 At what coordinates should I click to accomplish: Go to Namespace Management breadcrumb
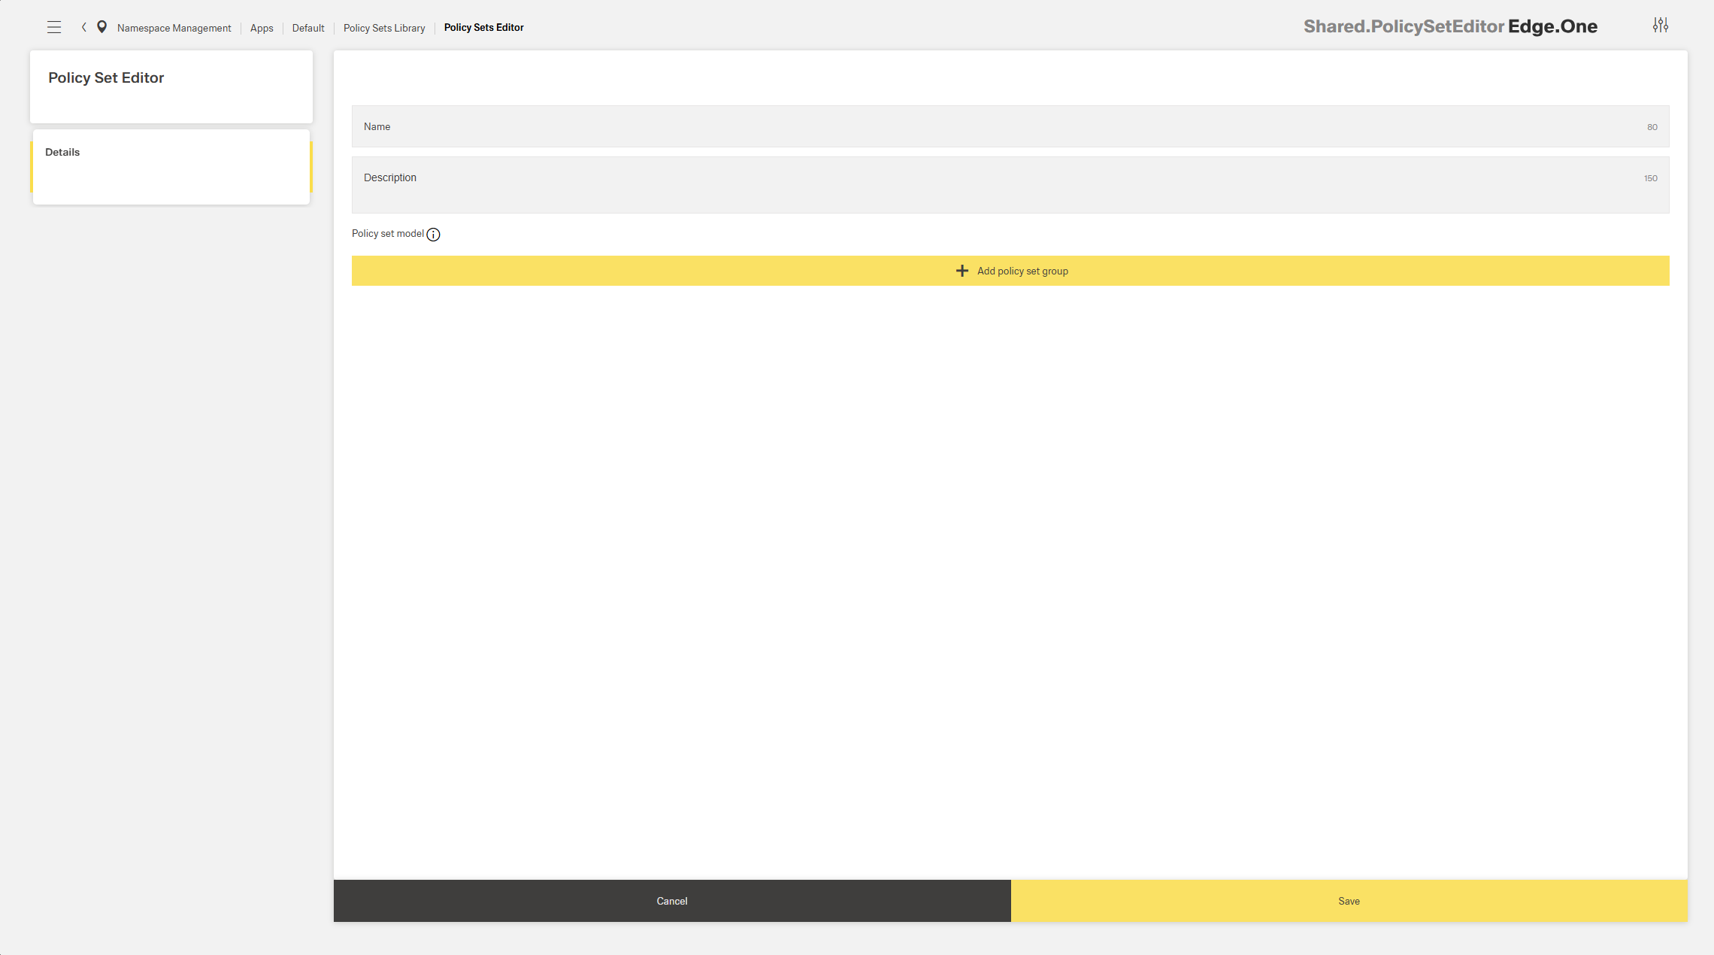point(174,28)
